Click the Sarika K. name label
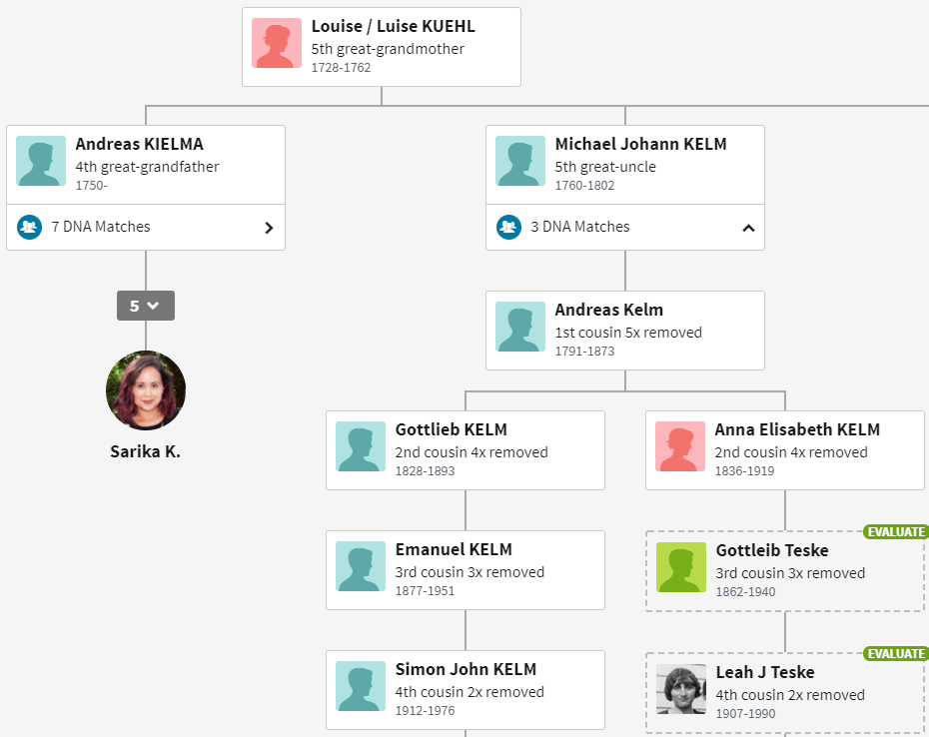The width and height of the screenshot is (929, 737). 146,451
